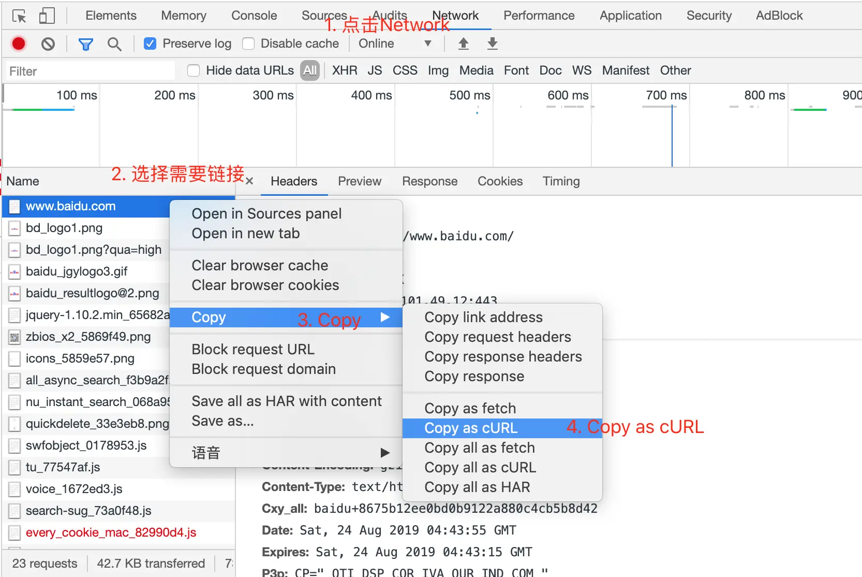This screenshot has width=862, height=577.
Task: Enable the Disable cache checkbox
Action: (x=248, y=44)
